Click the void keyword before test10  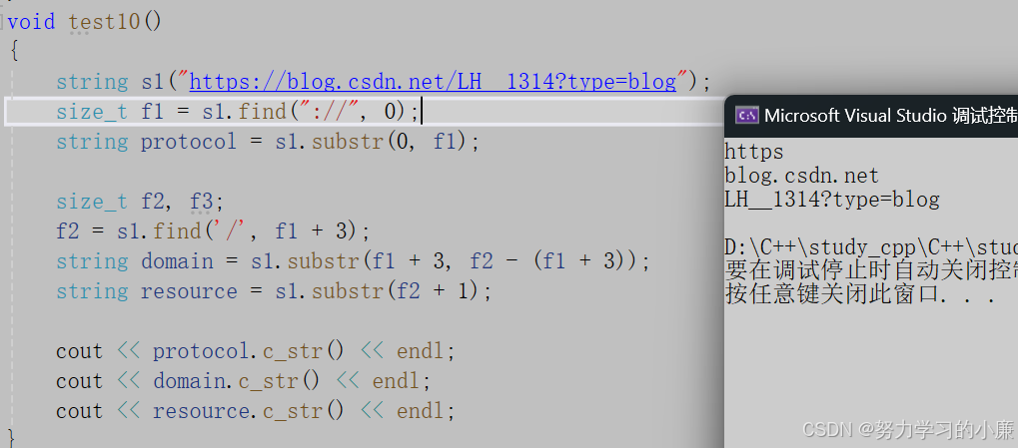31,22
